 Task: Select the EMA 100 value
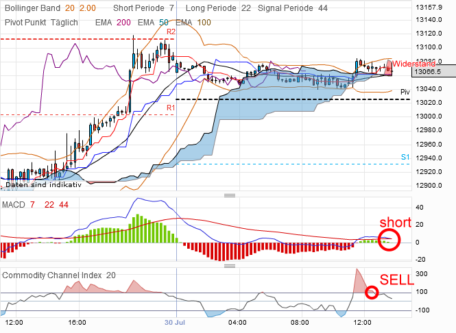(x=204, y=23)
